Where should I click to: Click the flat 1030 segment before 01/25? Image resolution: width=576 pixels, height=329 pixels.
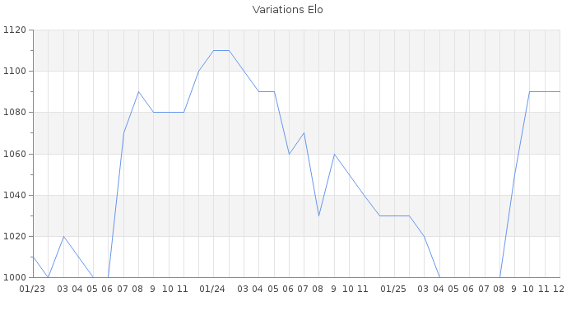(x=394, y=215)
